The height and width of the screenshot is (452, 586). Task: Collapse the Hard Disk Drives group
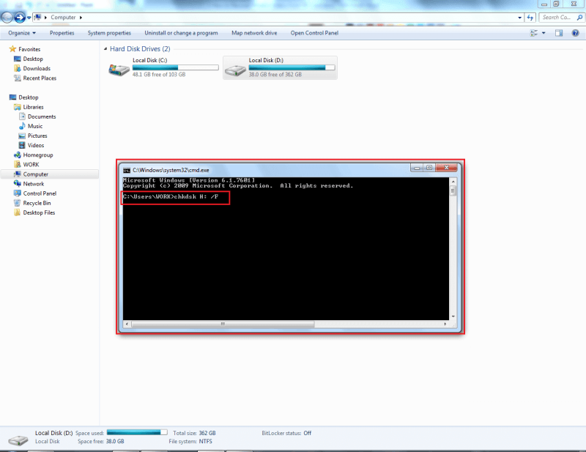104,49
